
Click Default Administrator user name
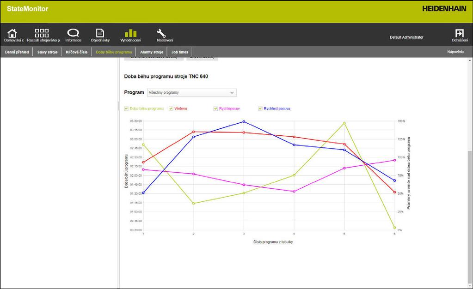(406, 37)
